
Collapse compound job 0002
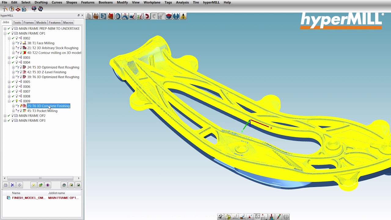coord(9,38)
